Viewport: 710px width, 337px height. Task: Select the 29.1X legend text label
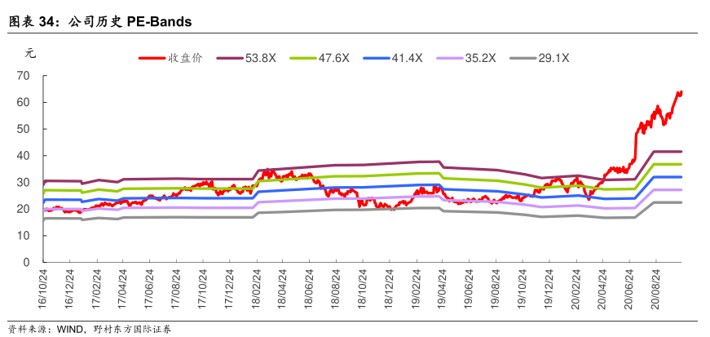(554, 58)
